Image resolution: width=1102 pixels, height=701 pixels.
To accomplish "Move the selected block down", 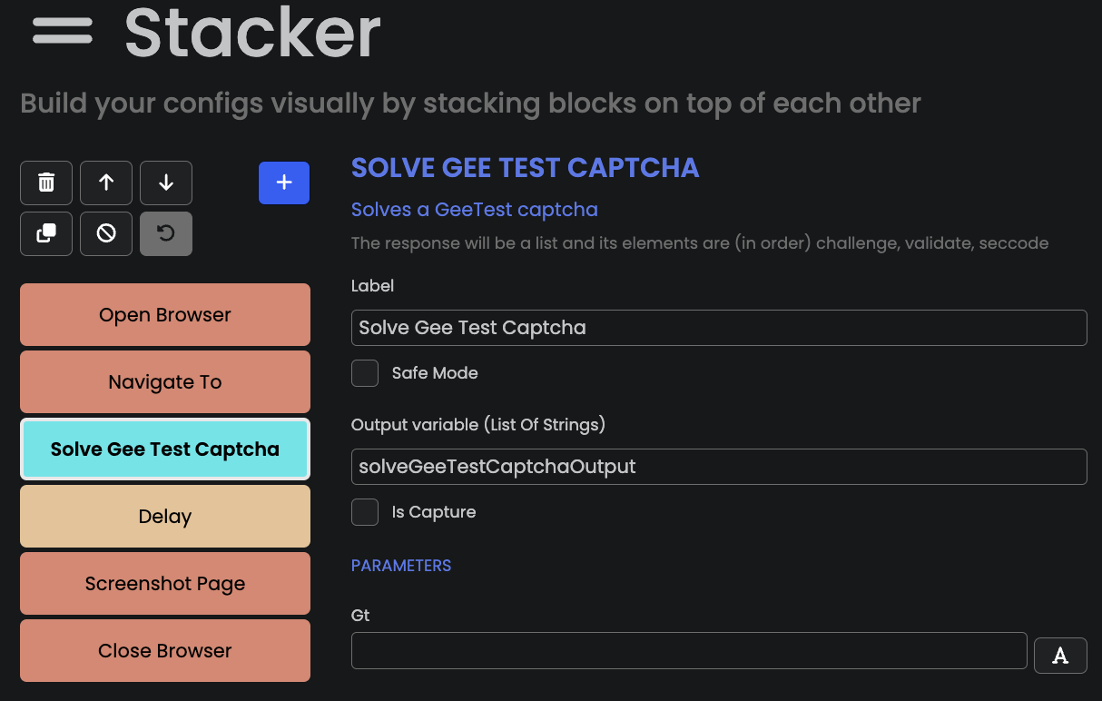I will (x=166, y=183).
